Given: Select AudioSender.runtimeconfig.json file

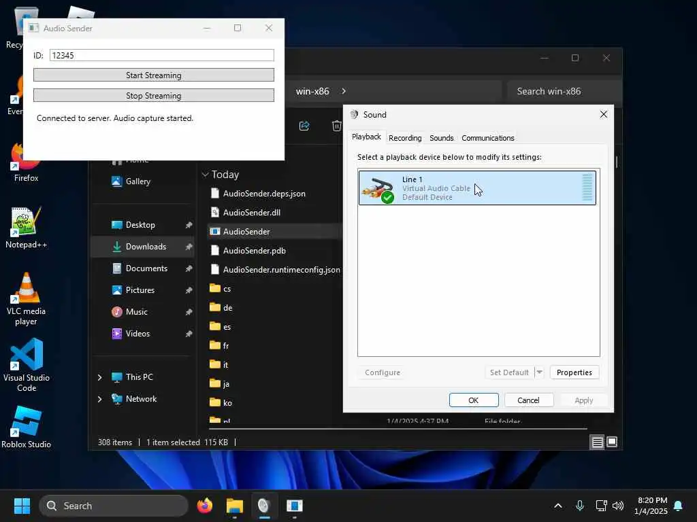Looking at the screenshot, I should tap(275, 270).
